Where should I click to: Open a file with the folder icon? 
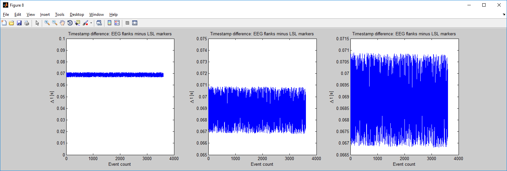(12, 23)
